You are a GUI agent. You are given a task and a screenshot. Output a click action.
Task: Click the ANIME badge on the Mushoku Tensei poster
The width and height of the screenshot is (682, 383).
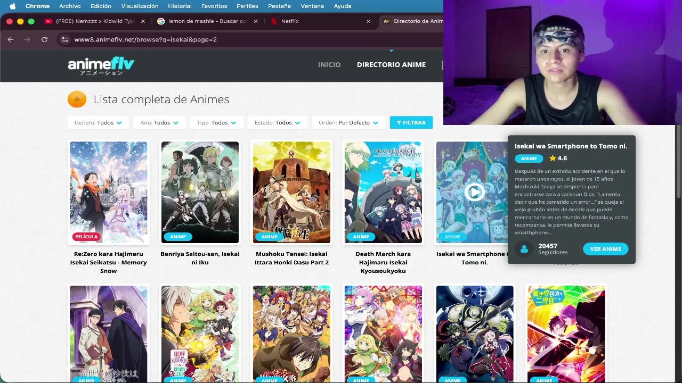[x=270, y=237]
